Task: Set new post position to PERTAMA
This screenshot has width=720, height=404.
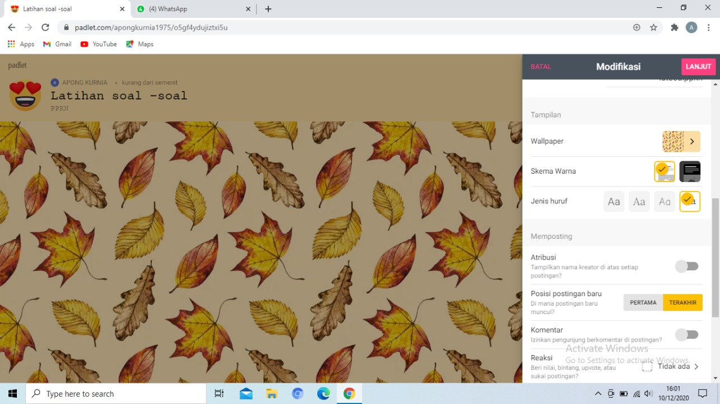Action: coord(643,302)
